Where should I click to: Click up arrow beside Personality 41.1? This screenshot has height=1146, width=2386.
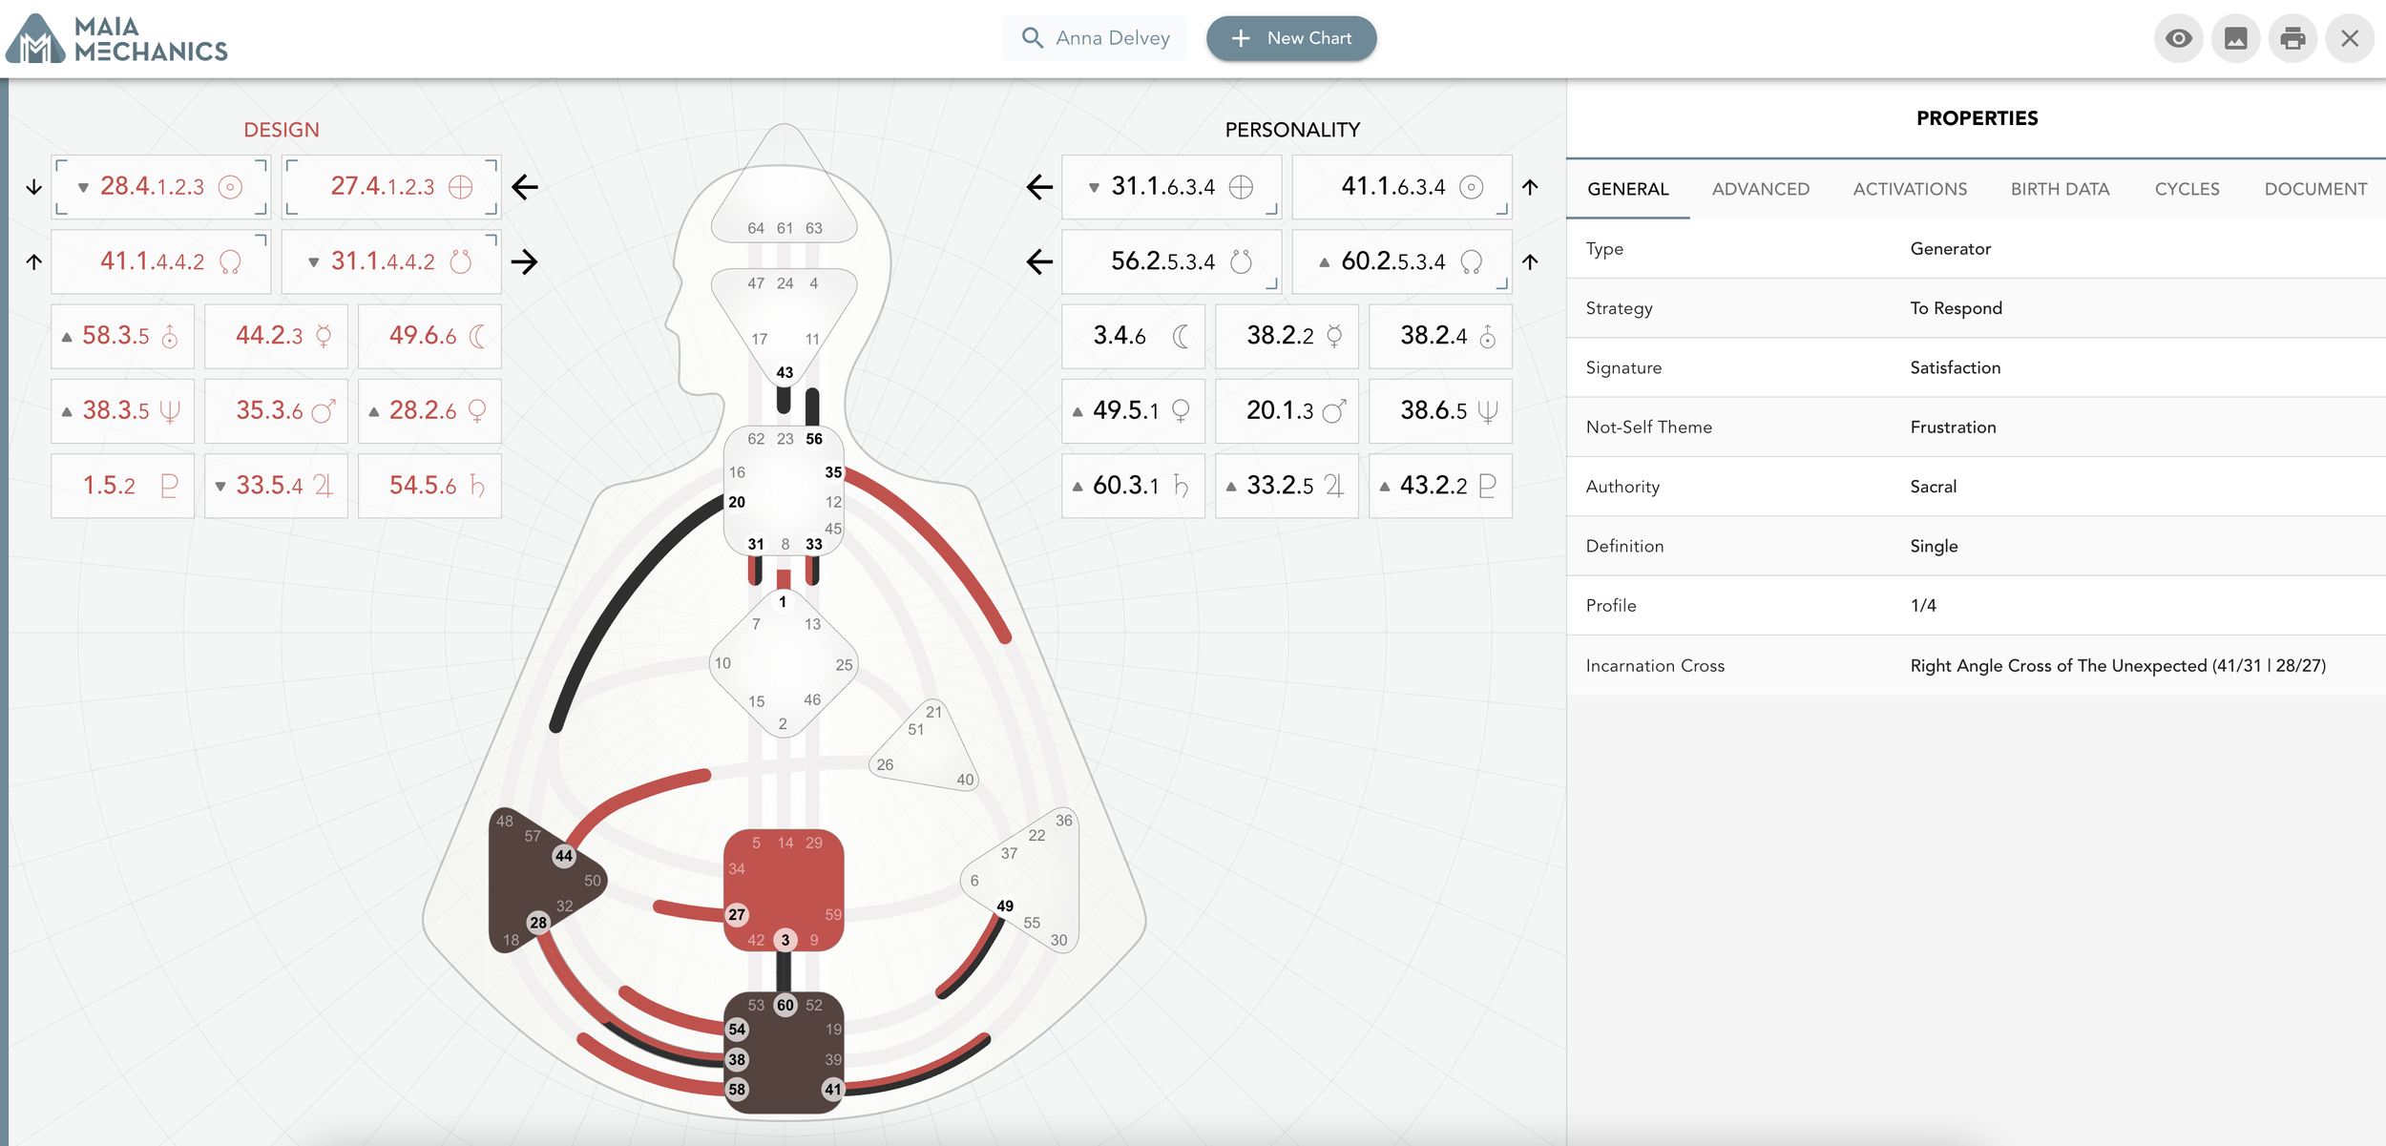(1531, 187)
